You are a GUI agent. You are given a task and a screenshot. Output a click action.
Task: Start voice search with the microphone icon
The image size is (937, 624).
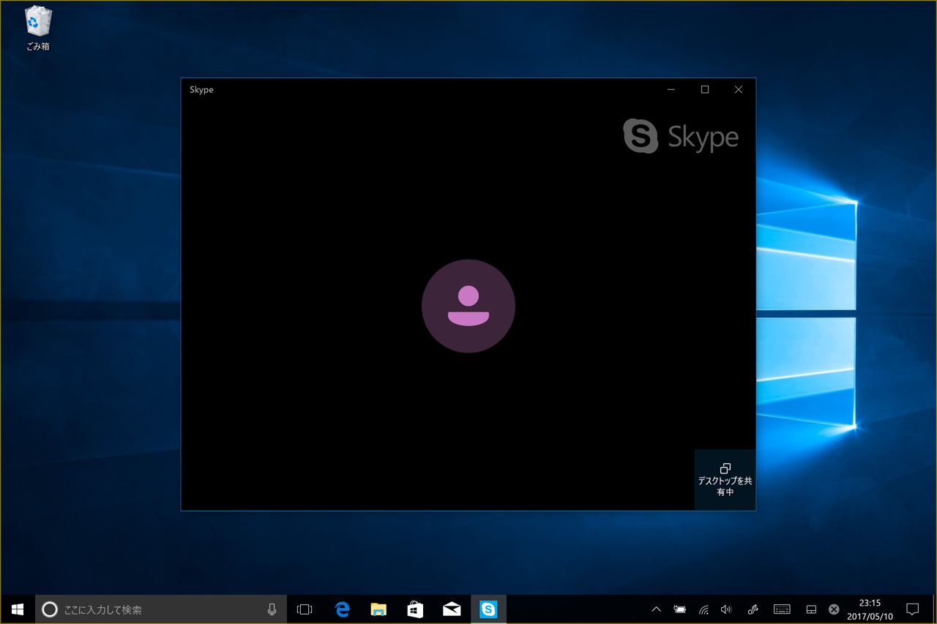272,609
